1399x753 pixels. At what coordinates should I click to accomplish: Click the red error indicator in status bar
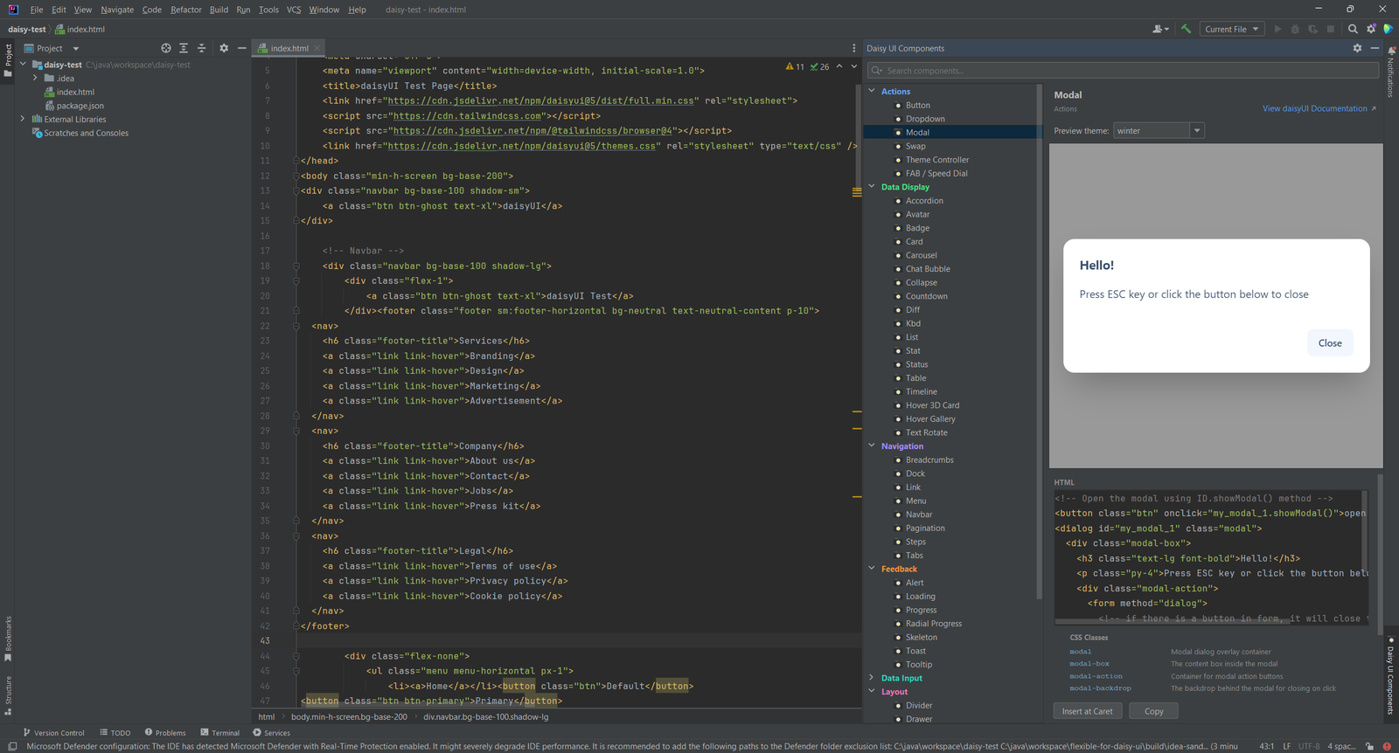[x=1387, y=746]
